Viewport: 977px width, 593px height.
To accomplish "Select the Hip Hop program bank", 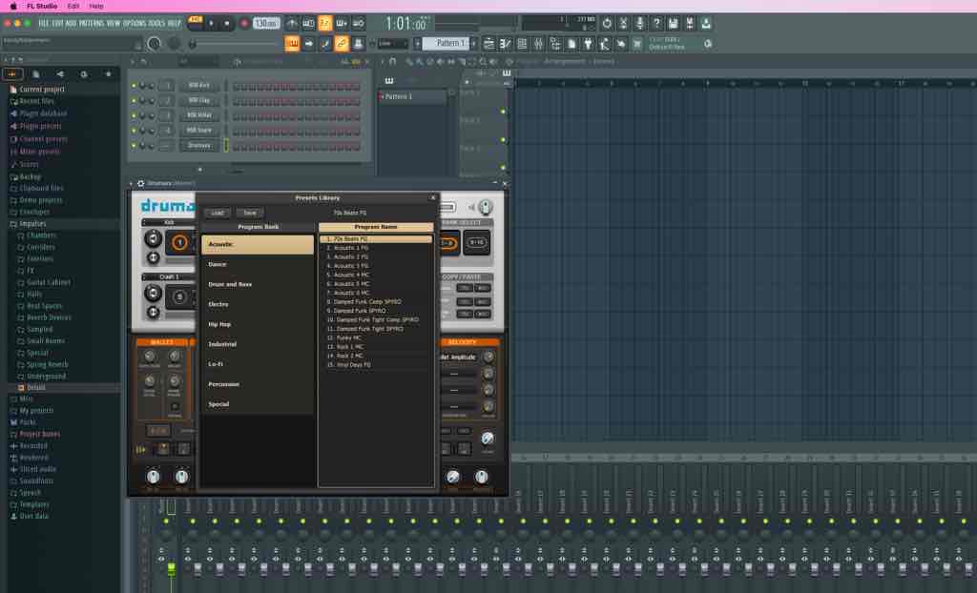I will point(258,324).
